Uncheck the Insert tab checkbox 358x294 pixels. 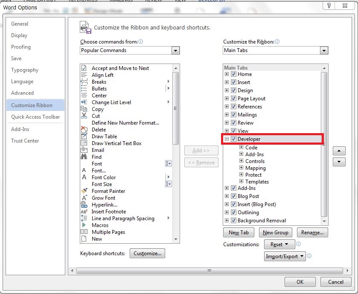[233, 82]
